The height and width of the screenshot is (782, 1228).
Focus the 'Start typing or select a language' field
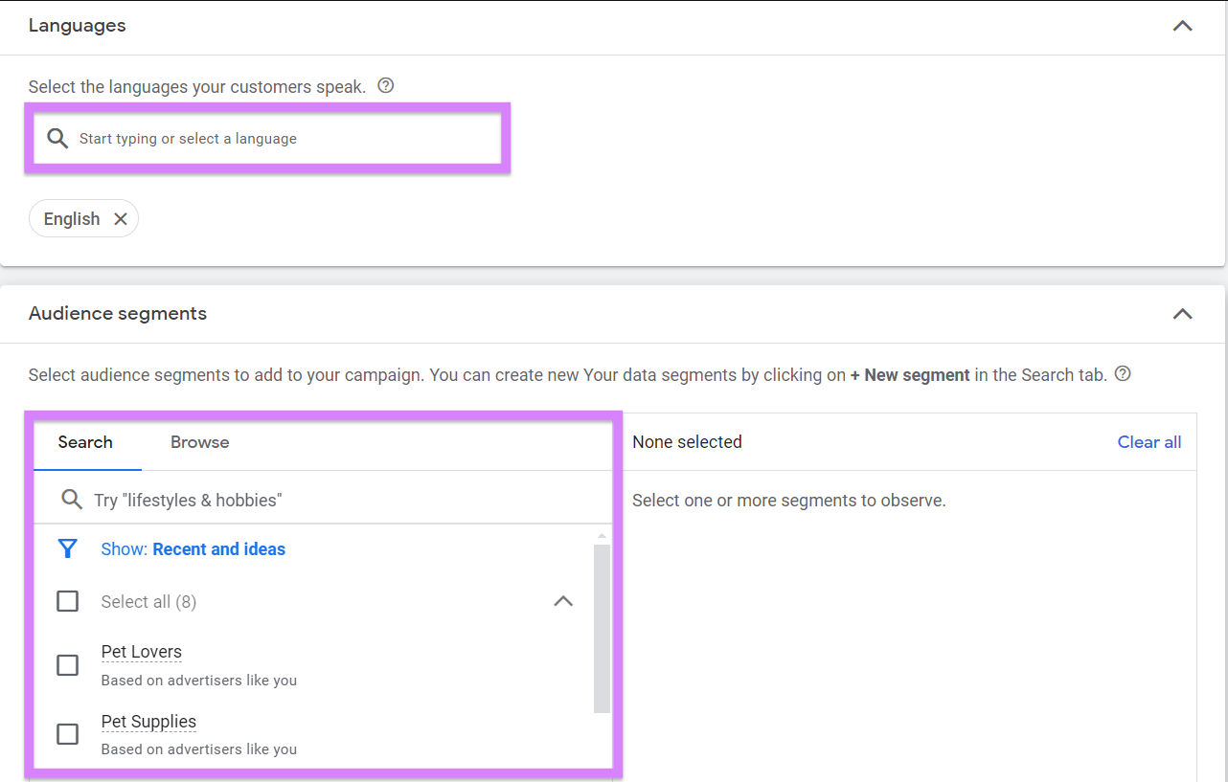point(267,139)
